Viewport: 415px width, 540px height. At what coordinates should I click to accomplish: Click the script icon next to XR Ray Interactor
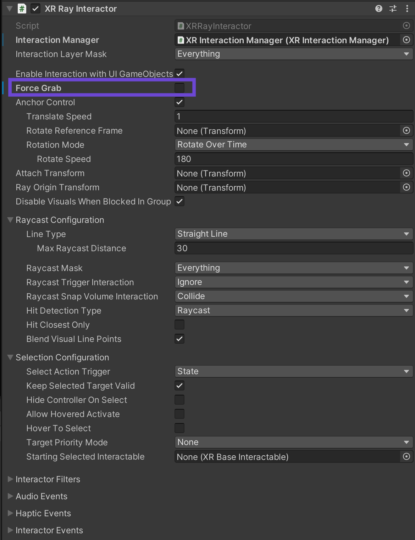pos(21,9)
